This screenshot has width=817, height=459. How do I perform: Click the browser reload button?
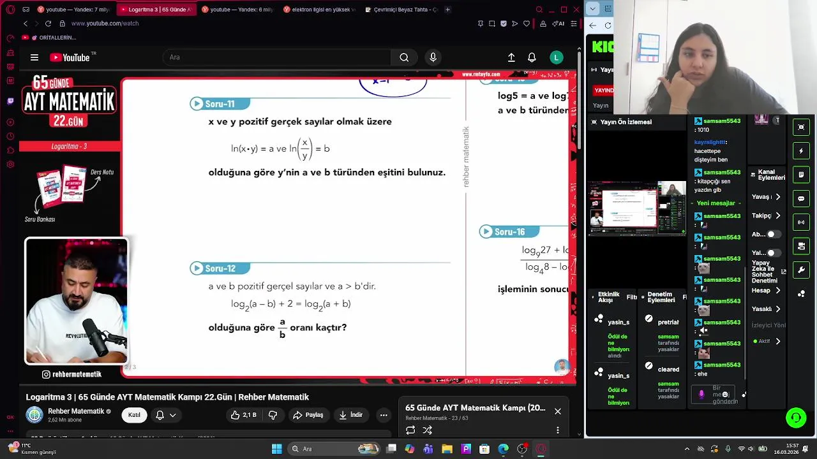[x=48, y=24]
